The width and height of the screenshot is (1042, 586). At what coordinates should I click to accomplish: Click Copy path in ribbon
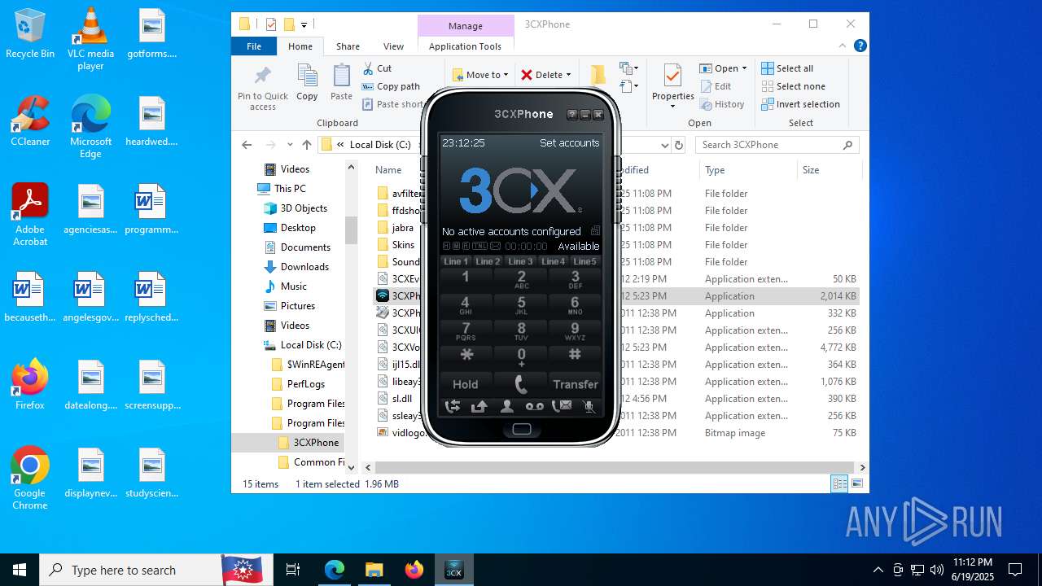(391, 86)
